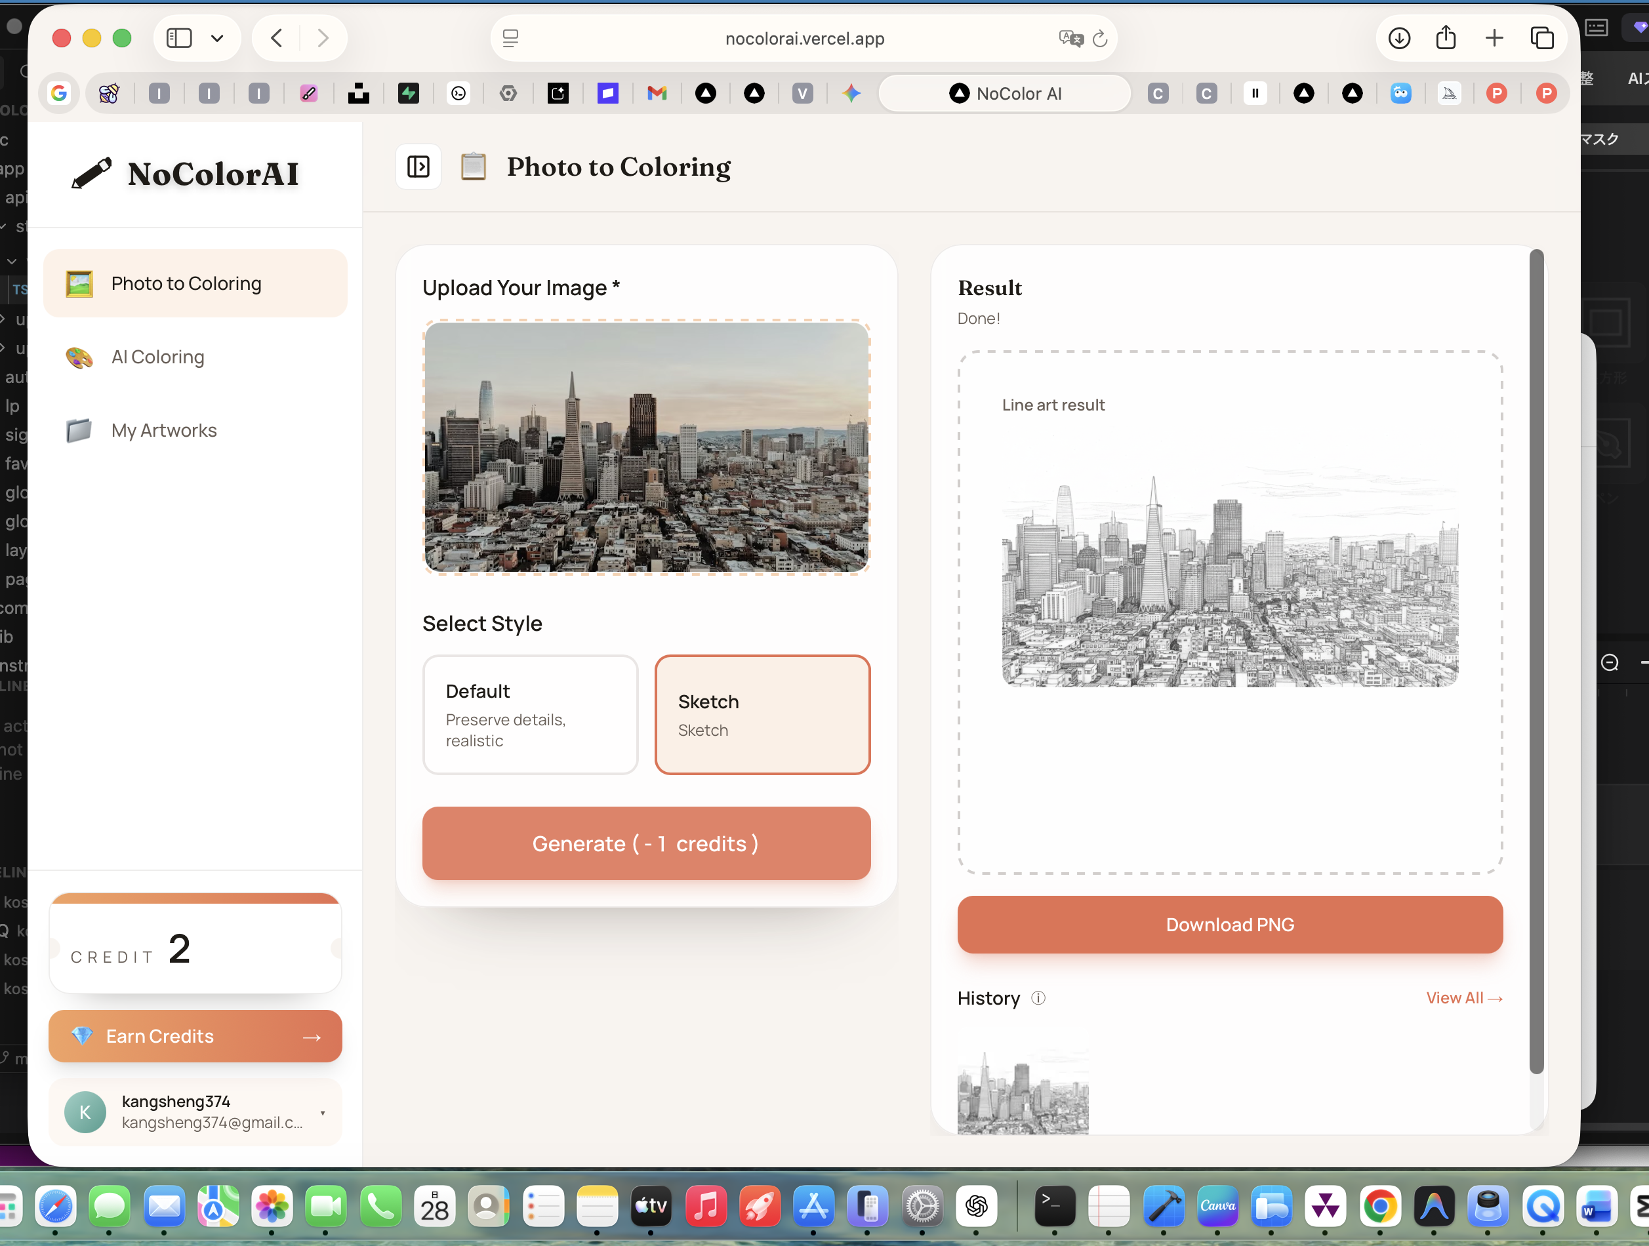Screen dimensions: 1649x1246
Task: Open the Safari sidebar chevron dropdown
Action: click(x=217, y=38)
